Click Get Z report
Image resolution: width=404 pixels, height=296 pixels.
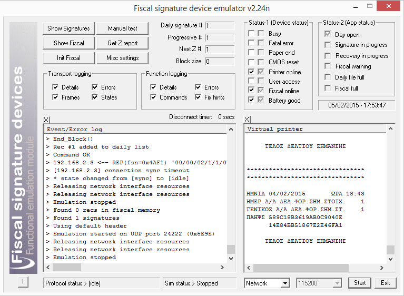coord(122,43)
